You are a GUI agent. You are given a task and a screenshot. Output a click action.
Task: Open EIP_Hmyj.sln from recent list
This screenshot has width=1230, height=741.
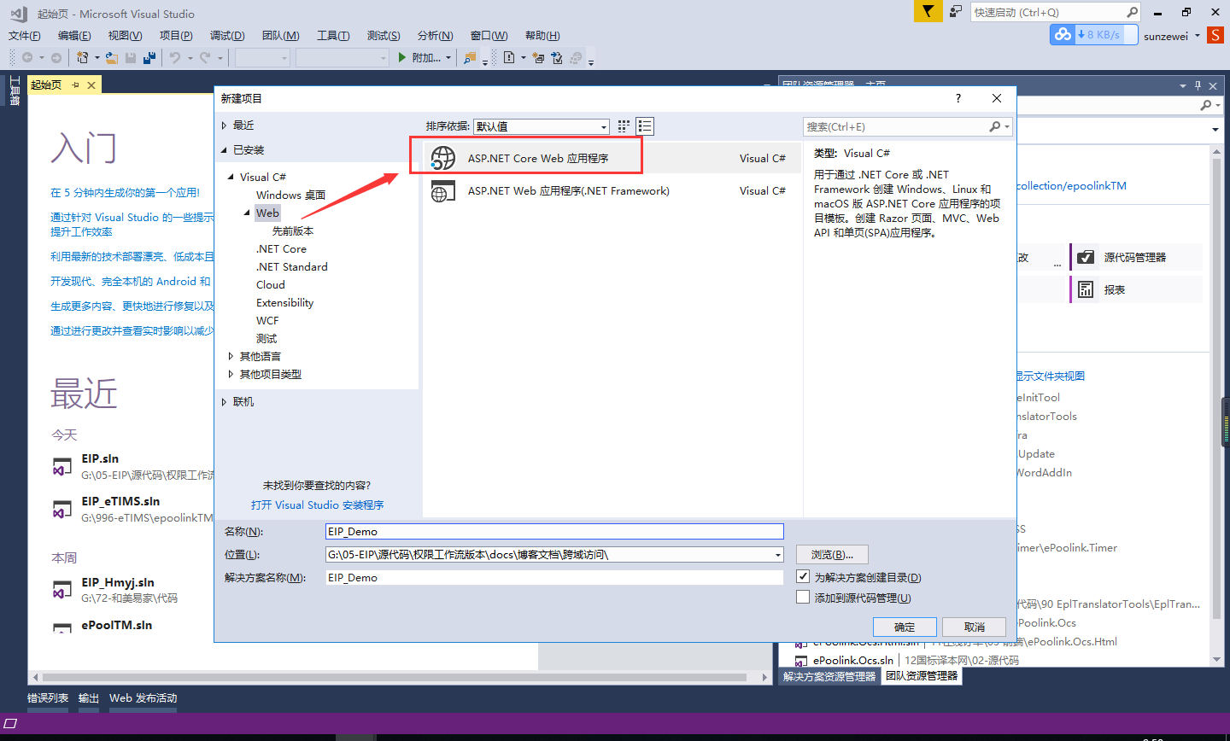[x=118, y=582]
